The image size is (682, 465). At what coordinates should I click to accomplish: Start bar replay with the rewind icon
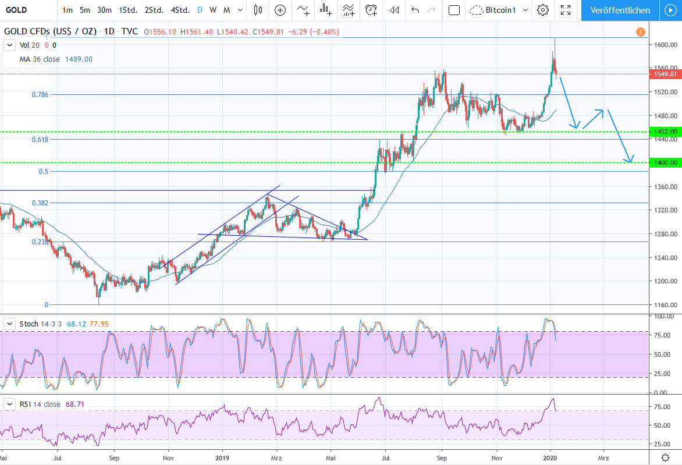[x=395, y=10]
